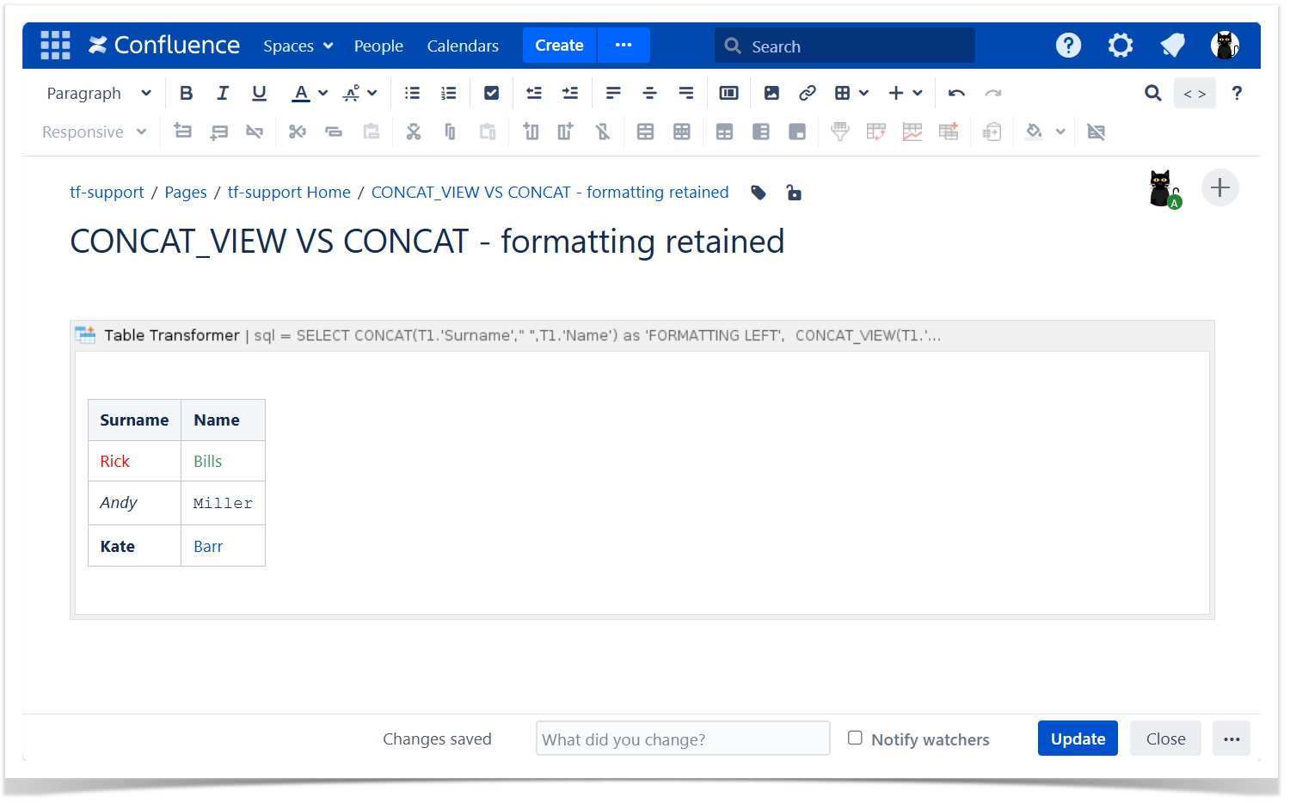The height and width of the screenshot is (803, 1290).
Task: Click the Update button to publish
Action: point(1077,739)
